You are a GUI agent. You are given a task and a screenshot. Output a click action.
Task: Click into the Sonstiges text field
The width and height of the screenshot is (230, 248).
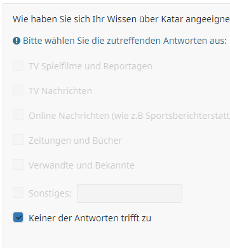[130, 193]
